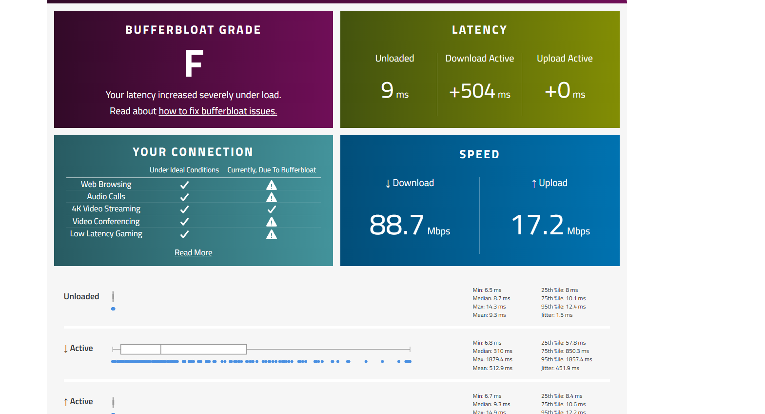The width and height of the screenshot is (765, 414).
Task: Click Low Latency Gaming bufferbloat warning icon
Action: tap(272, 234)
